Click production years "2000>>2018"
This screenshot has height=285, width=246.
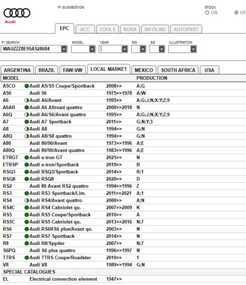tap(119, 107)
